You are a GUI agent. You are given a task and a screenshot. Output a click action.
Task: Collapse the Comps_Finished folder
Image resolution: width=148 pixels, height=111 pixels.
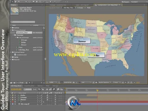[x=11, y=30]
